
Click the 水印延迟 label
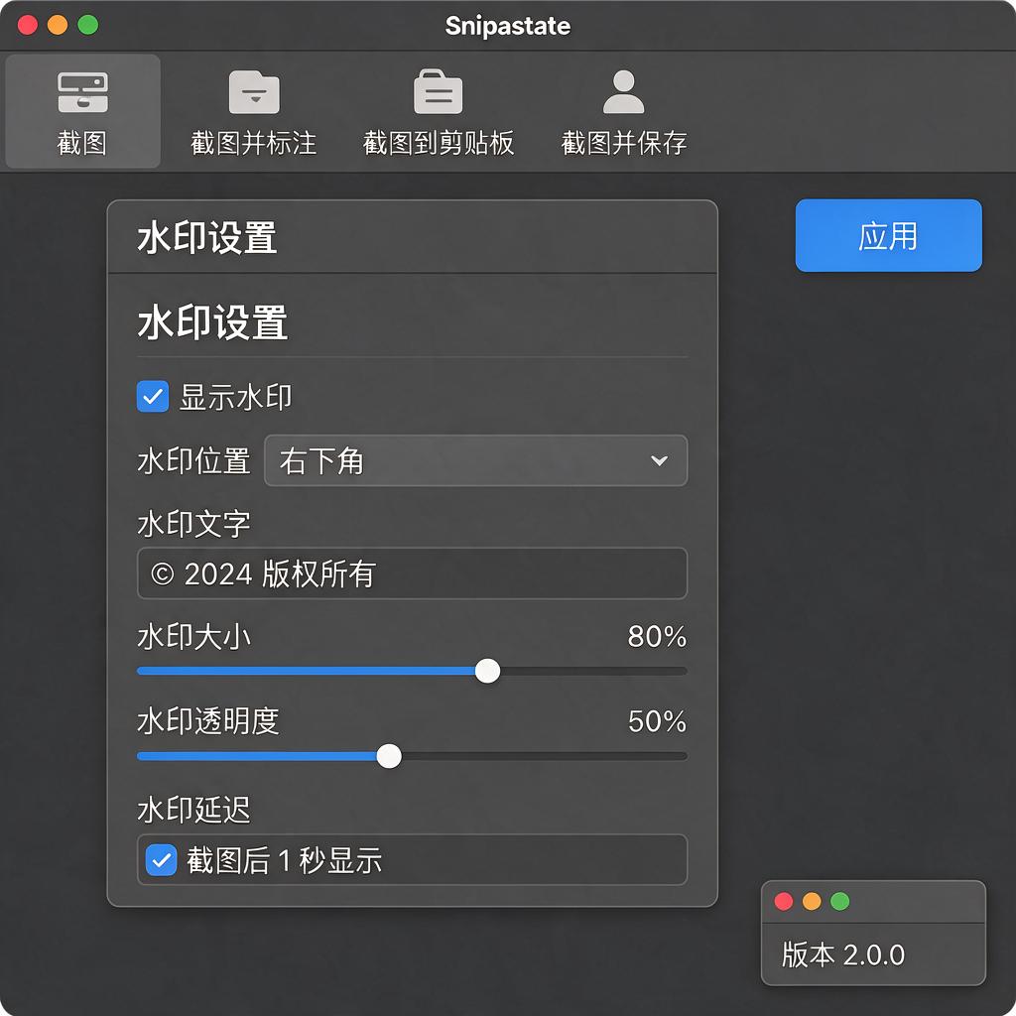193,810
